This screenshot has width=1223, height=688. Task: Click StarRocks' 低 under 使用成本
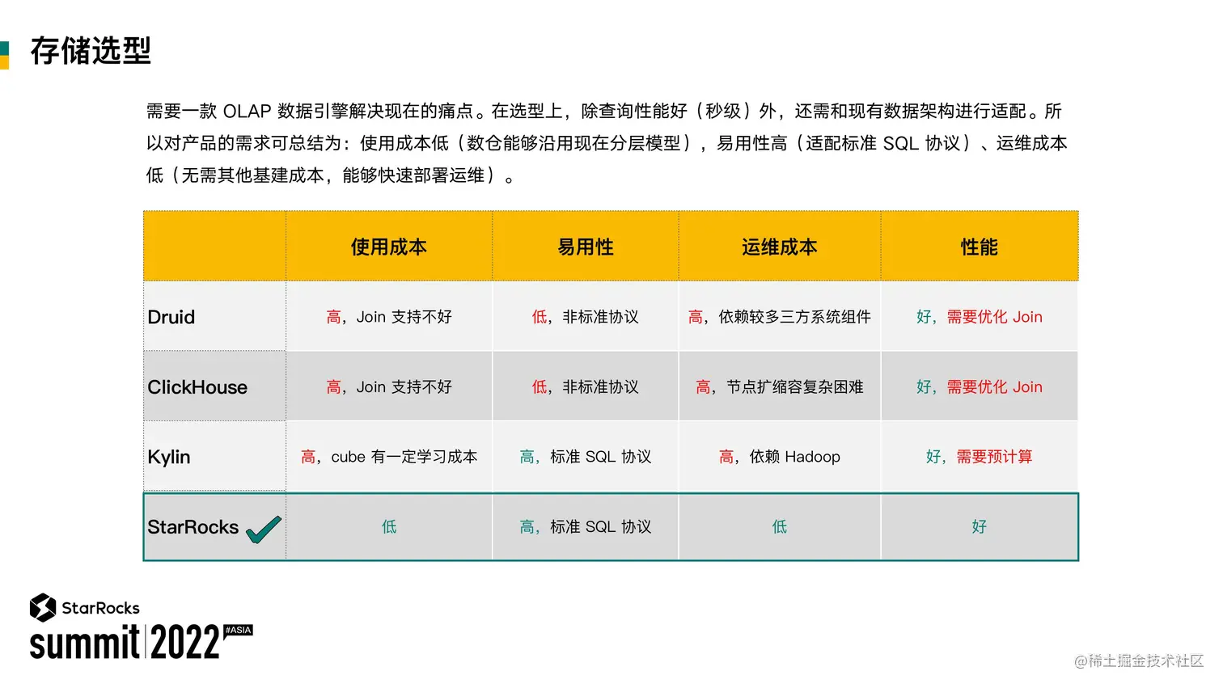(x=389, y=527)
